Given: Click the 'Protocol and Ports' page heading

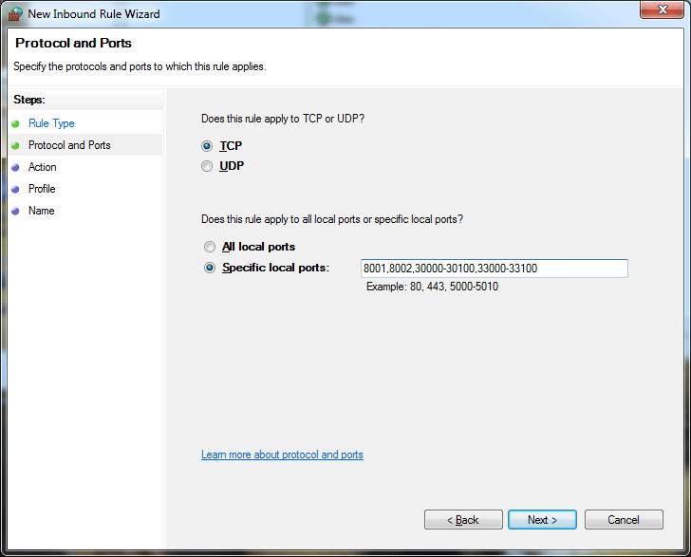Looking at the screenshot, I should pyautogui.click(x=74, y=43).
